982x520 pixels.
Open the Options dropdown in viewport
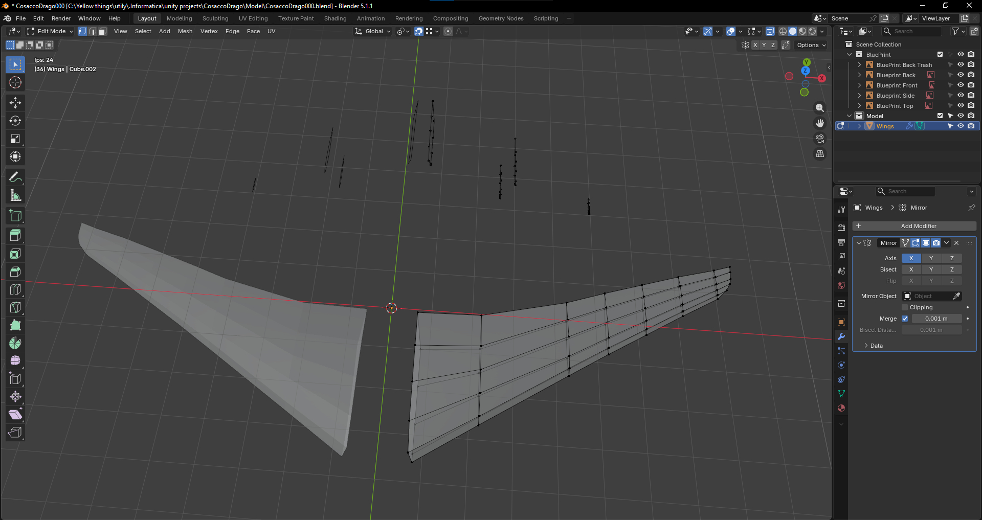811,45
